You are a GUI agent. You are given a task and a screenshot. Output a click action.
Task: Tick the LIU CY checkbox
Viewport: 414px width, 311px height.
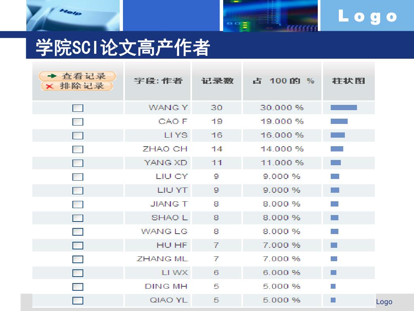click(x=78, y=177)
